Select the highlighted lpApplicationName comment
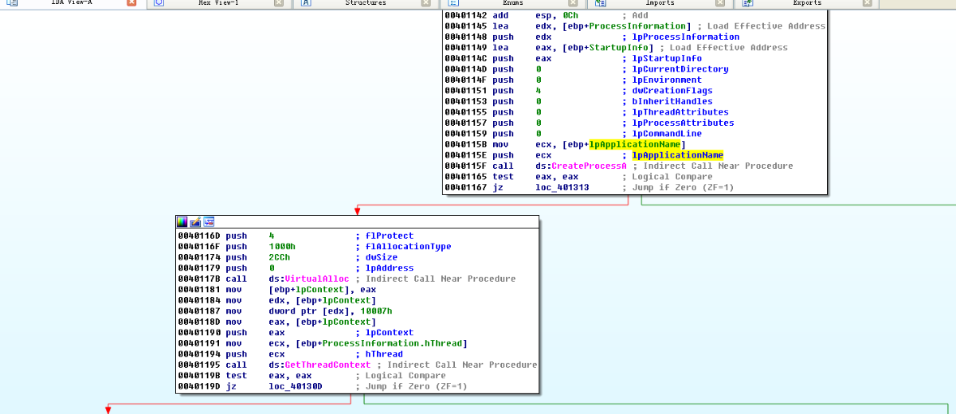Screen dimensions: 956x414 click(677, 154)
